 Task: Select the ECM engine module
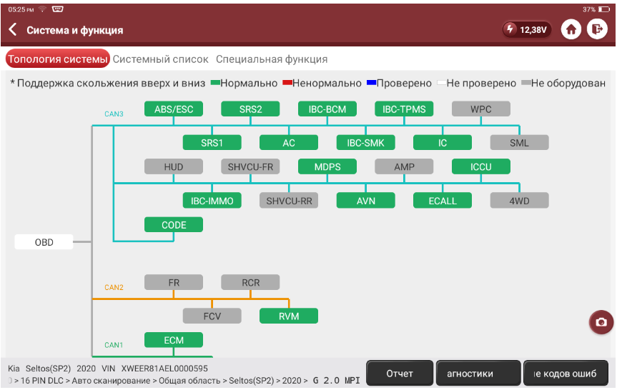(x=174, y=340)
